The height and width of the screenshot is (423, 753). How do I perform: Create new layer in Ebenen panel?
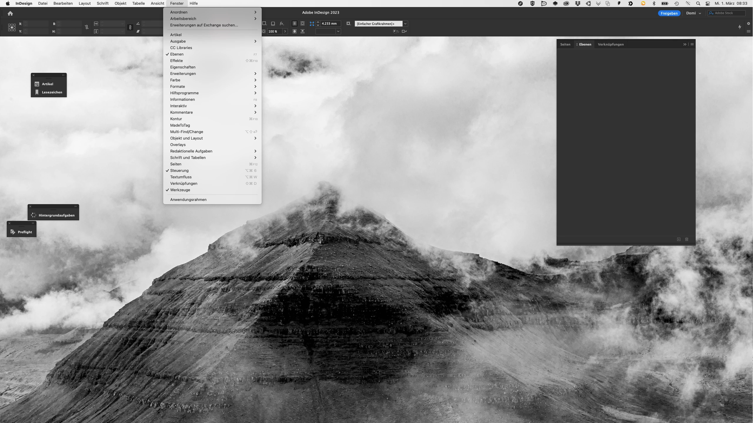click(679, 239)
